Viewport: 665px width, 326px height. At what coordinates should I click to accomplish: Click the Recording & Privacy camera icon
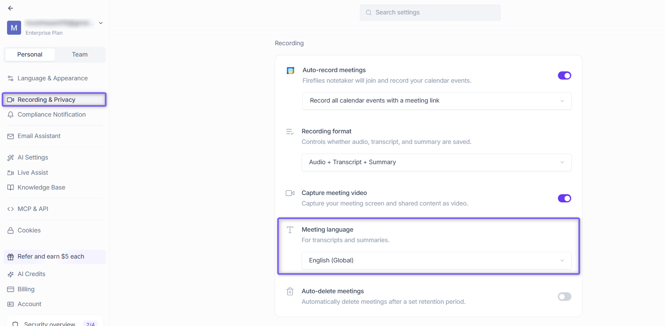(x=11, y=100)
